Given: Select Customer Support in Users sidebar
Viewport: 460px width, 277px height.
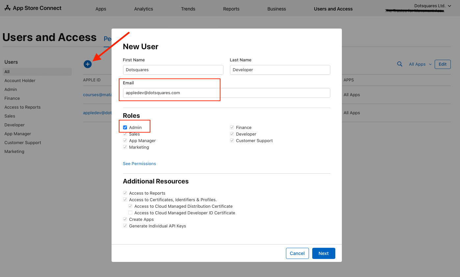Looking at the screenshot, I should click(x=23, y=143).
